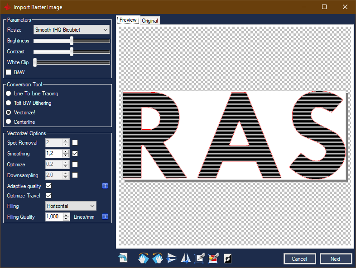Increase the Smoothing value with up arrow
Screen dimensions: 356x268
tap(66, 152)
